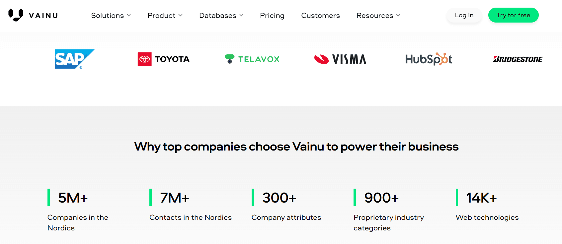Click the Log in button

[464, 15]
